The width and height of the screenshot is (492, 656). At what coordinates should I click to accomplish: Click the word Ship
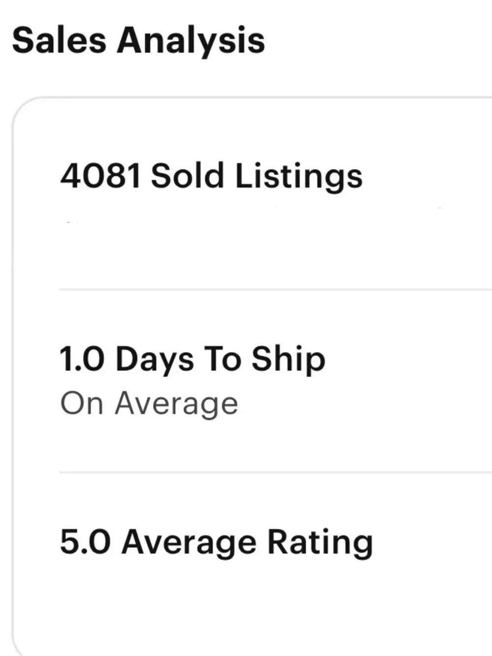tap(288, 360)
